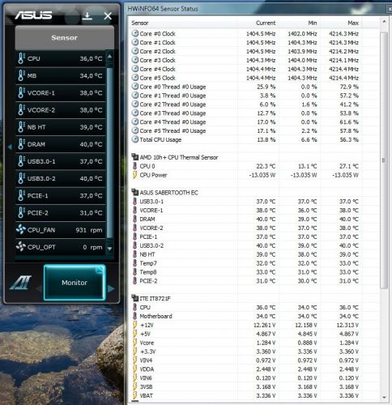Screen dimensions: 392x405
Task: Click the Monitor button in ASUS widget
Action: (75, 283)
